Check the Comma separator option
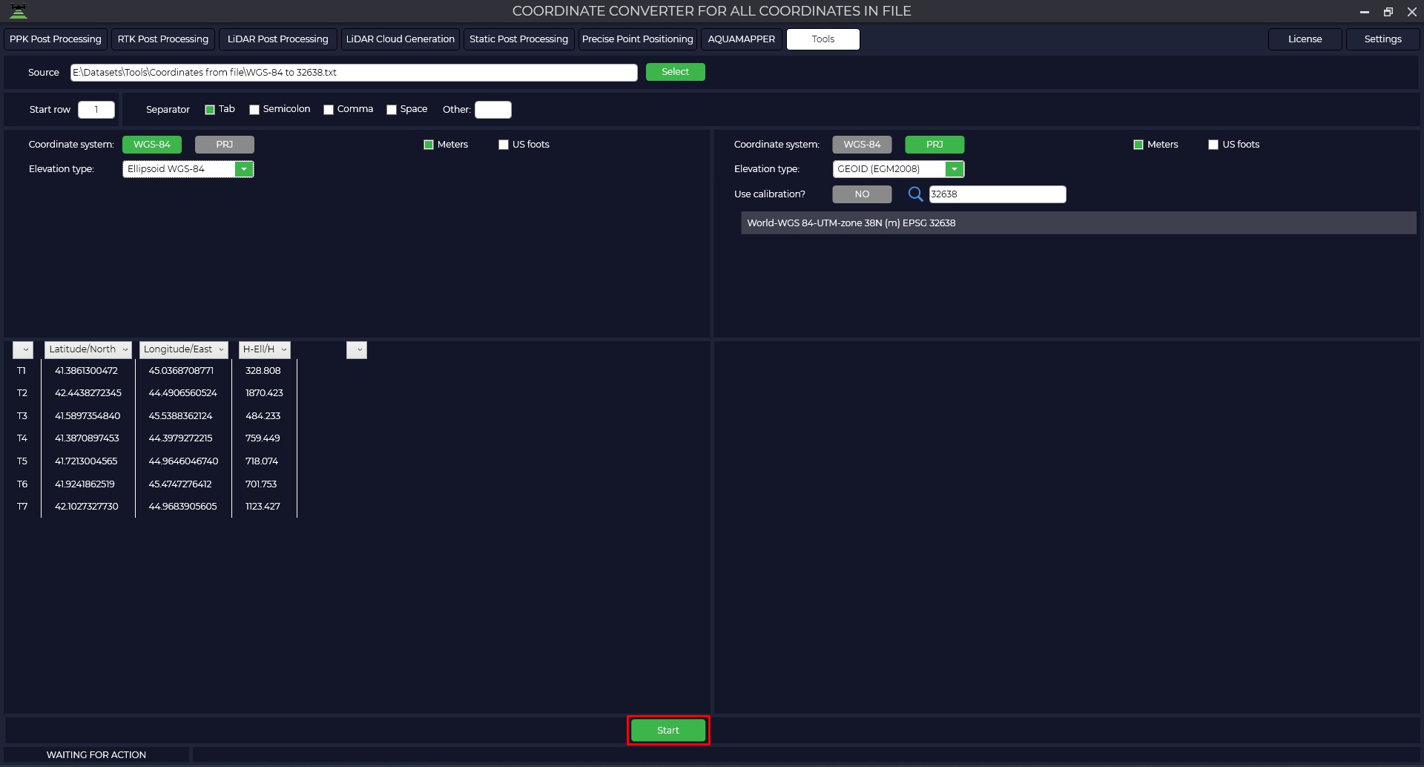The height and width of the screenshot is (767, 1424). tap(329, 110)
